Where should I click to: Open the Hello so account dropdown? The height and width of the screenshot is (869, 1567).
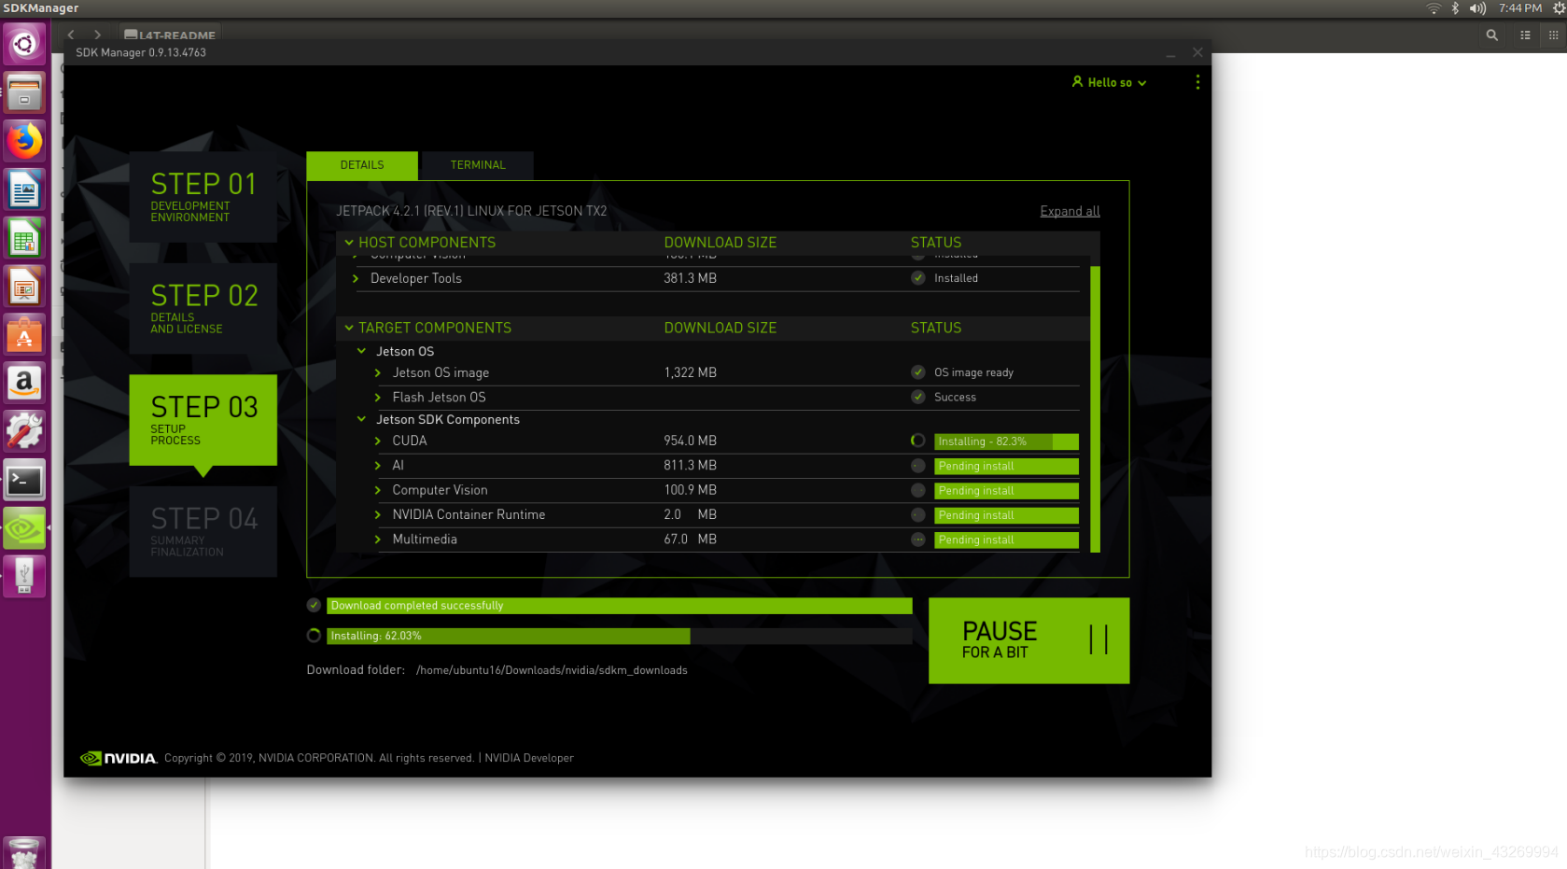pyautogui.click(x=1110, y=82)
